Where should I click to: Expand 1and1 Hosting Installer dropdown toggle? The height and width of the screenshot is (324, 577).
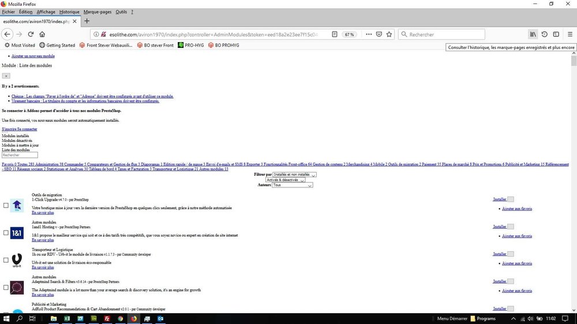click(x=511, y=227)
